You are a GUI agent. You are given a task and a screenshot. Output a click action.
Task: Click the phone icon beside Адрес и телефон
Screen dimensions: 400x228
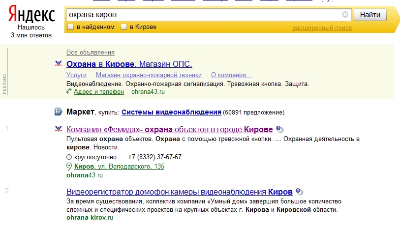[69, 91]
